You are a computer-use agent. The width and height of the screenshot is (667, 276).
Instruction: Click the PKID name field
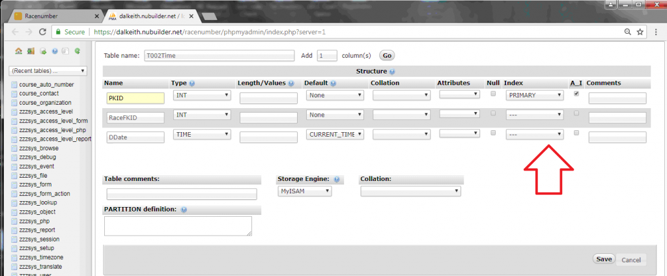[135, 98]
